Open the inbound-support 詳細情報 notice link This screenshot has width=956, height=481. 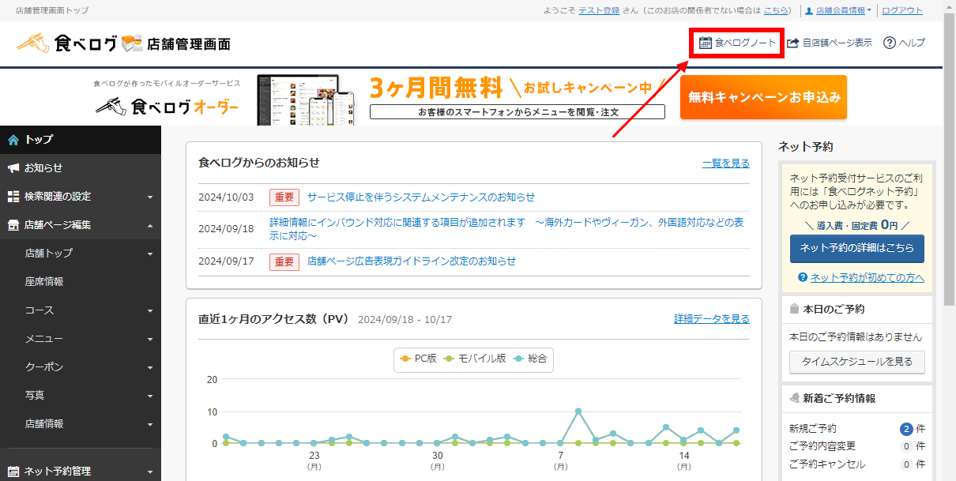pyautogui.click(x=506, y=229)
